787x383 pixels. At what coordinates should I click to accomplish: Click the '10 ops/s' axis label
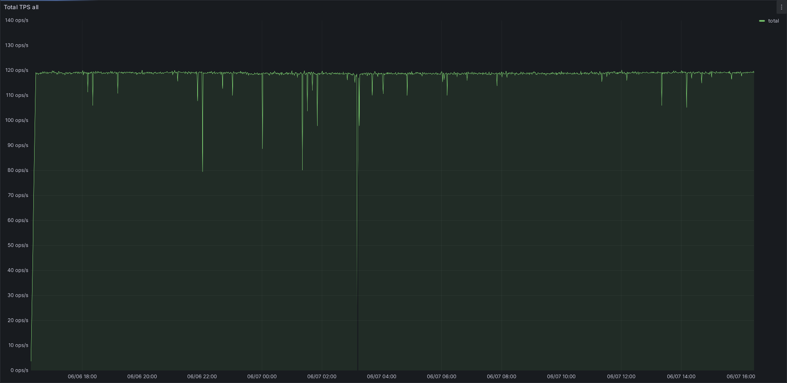click(x=18, y=345)
